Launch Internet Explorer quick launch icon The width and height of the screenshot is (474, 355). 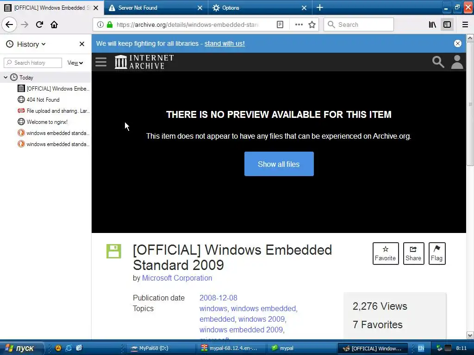click(69, 348)
